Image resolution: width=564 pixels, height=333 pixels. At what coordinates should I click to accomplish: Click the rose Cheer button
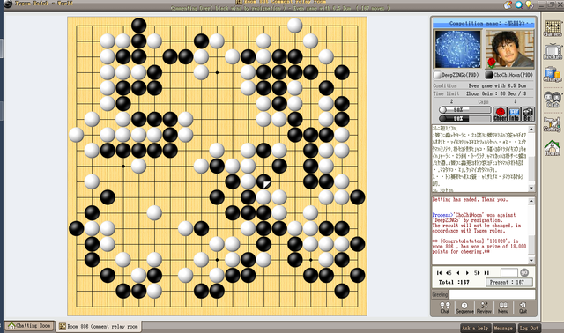click(x=500, y=114)
